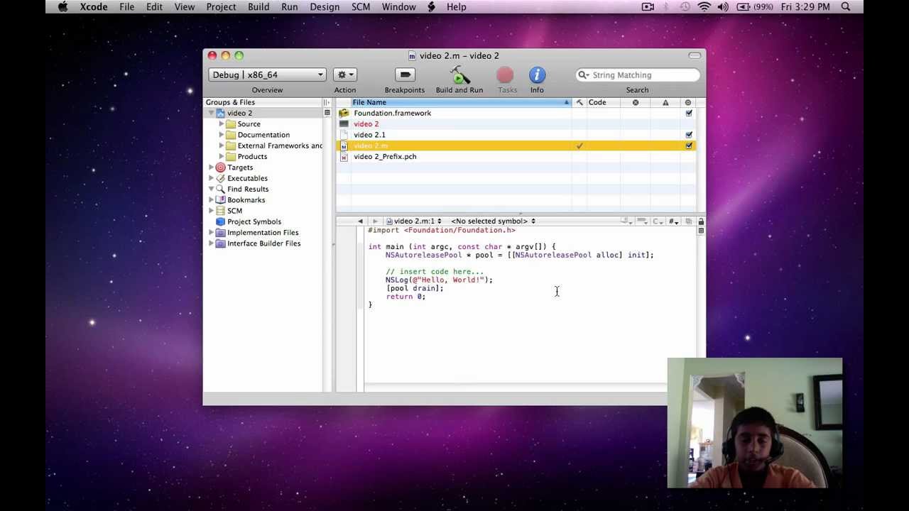Open the No selected symbol popup
Viewport: 909px width, 511px height.
pyautogui.click(x=493, y=221)
